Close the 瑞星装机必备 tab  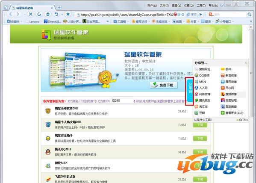52,8
